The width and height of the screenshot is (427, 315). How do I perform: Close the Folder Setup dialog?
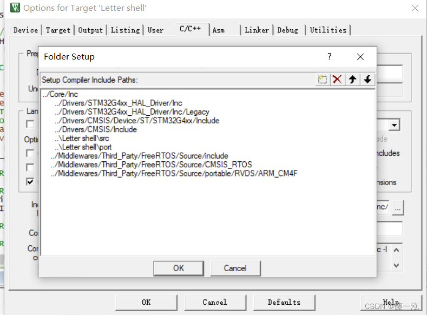[x=360, y=57]
